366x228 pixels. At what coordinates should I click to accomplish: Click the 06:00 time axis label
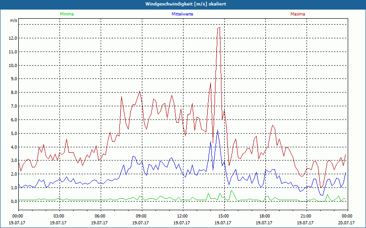101,216
